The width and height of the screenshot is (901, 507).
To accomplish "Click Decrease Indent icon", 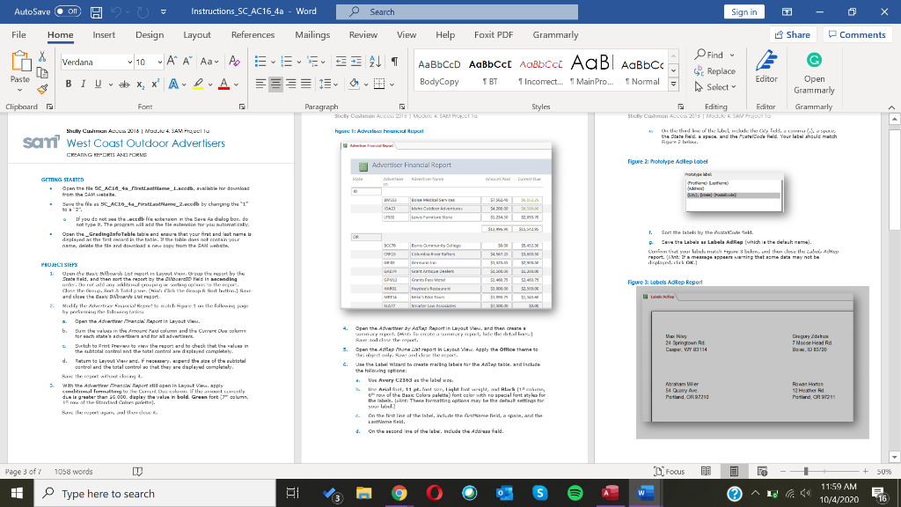I will pyautogui.click(x=341, y=62).
